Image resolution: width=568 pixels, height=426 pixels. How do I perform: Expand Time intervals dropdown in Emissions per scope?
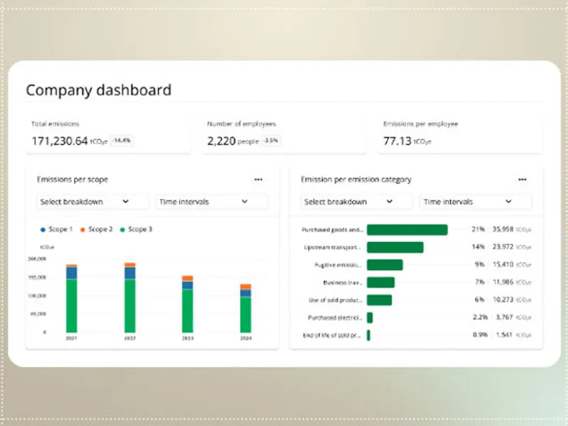point(212,202)
